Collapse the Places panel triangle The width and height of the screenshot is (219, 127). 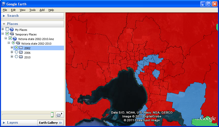click(x=4, y=24)
